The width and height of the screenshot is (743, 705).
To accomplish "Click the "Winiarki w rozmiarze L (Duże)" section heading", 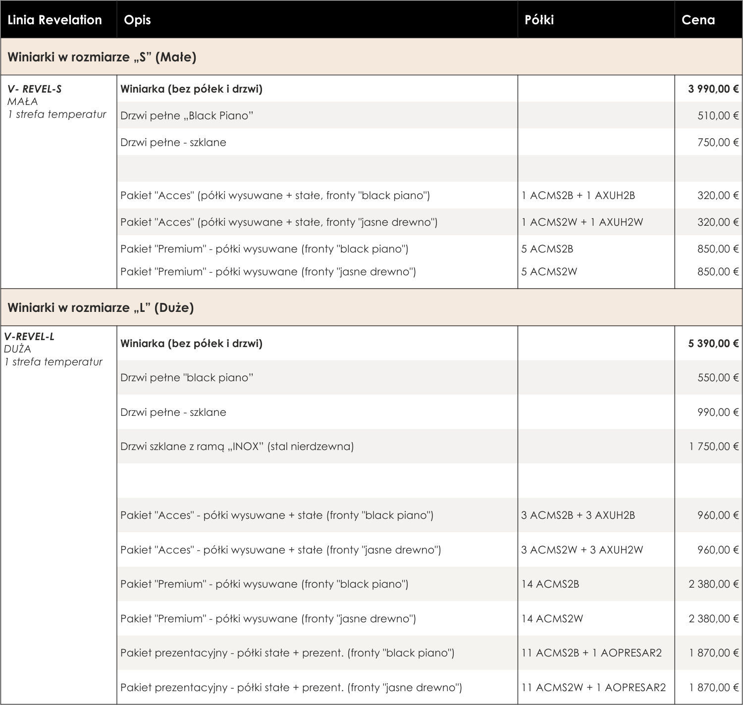I will tap(101, 307).
